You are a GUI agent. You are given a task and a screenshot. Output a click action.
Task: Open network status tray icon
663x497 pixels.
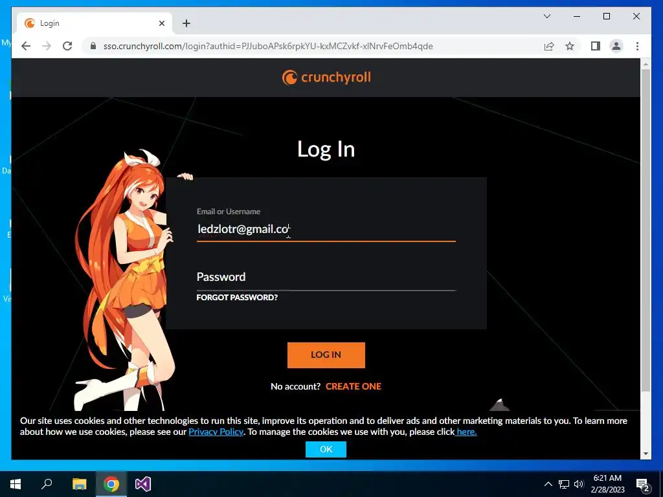(564, 484)
